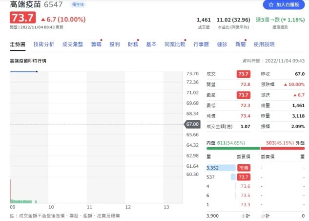Click the 漲跌幅 value 10.00%
This screenshot has width=309, height=221.
pyautogui.click(x=294, y=85)
